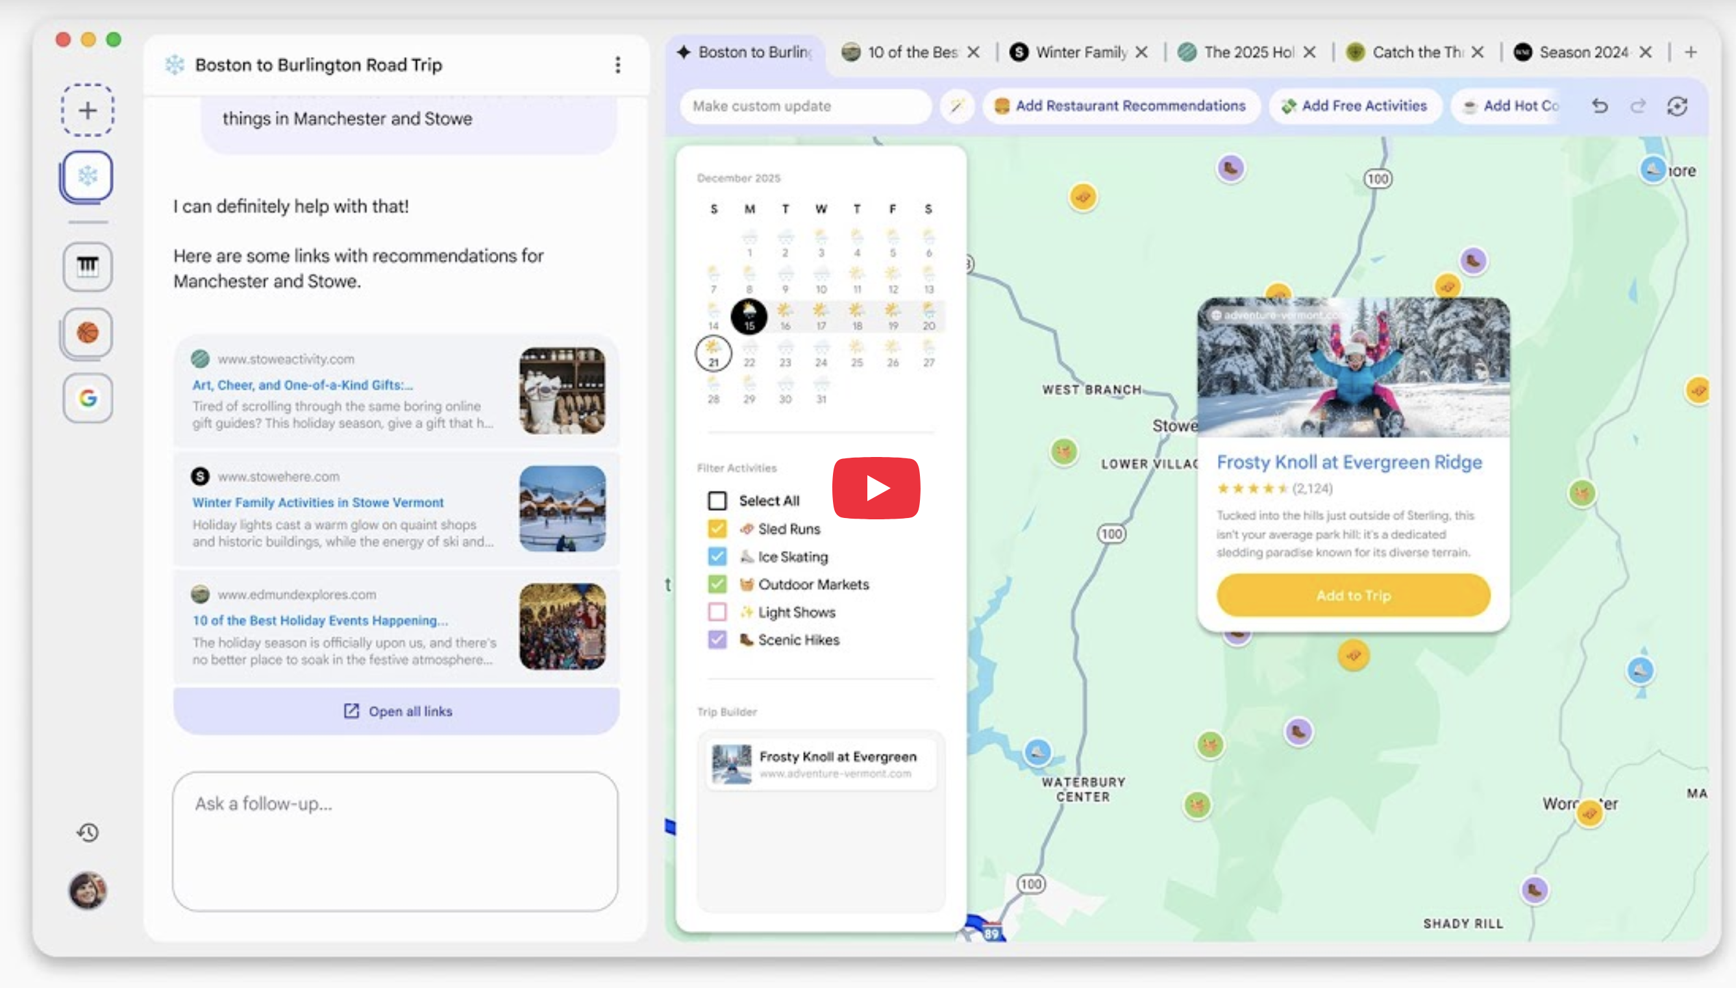This screenshot has height=988, width=1736.
Task: Open the piano keyboard sidebar app
Action: [x=88, y=266]
